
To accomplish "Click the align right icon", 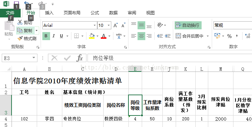I will (x=149, y=36).
